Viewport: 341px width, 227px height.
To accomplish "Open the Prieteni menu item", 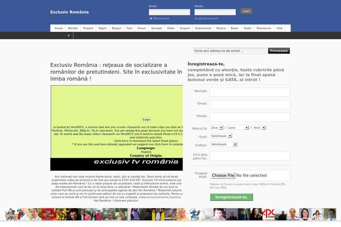I will (x=88, y=28).
